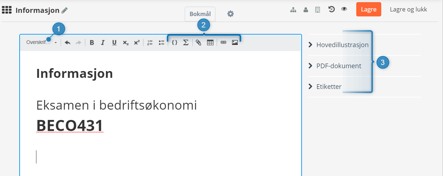Click Lagre og lukk button
Viewport: 443px width, 176px height.
point(408,10)
